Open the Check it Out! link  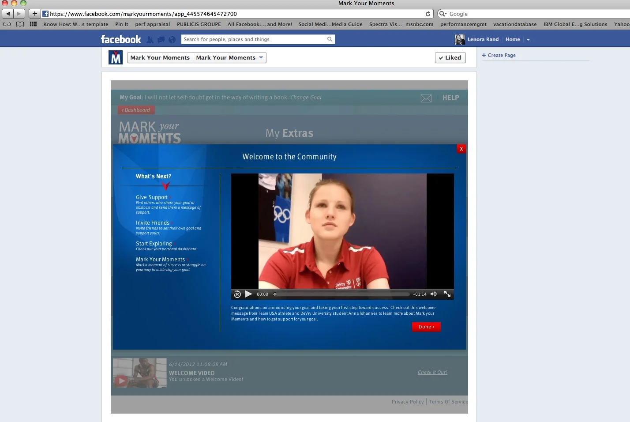[432, 372]
